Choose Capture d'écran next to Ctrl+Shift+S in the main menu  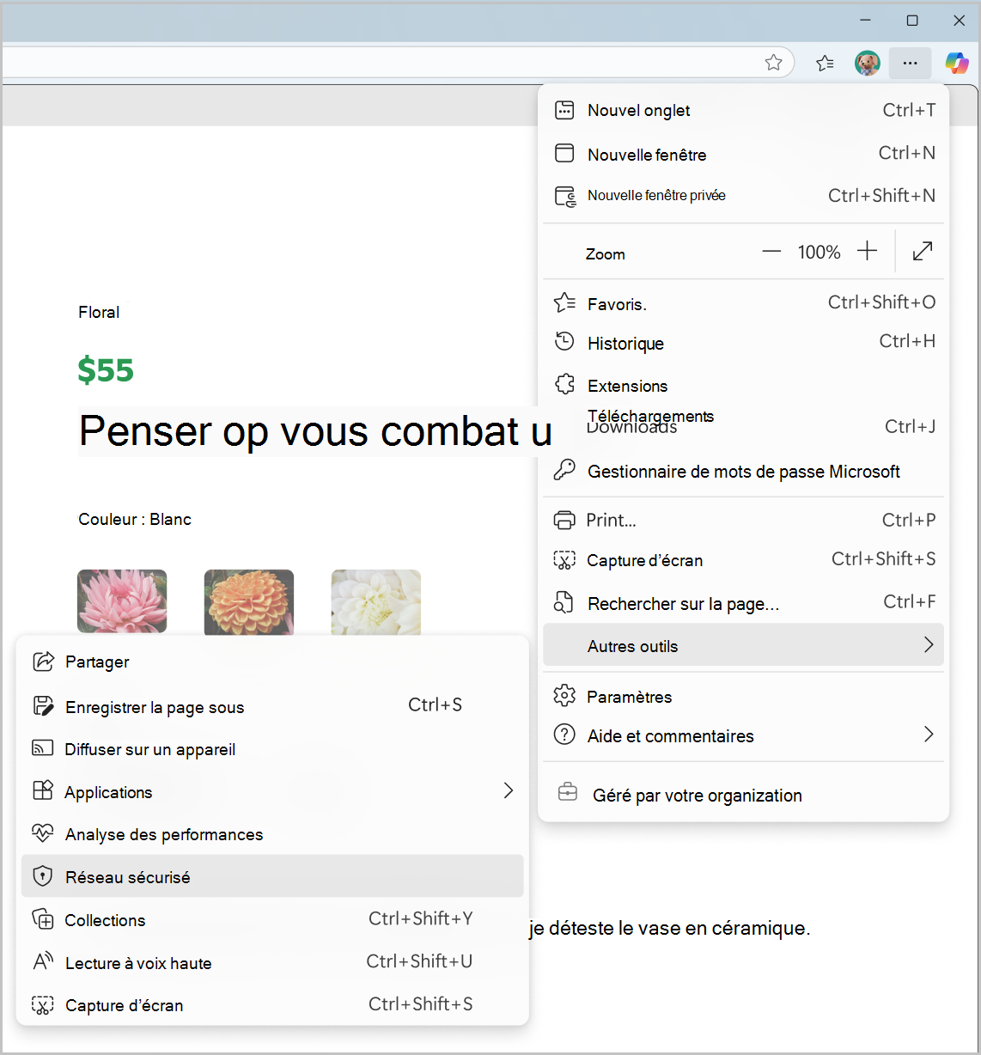coord(744,560)
